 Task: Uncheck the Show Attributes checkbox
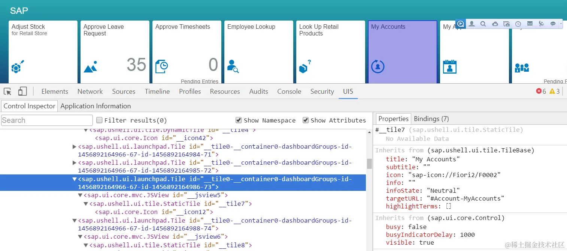click(306, 120)
